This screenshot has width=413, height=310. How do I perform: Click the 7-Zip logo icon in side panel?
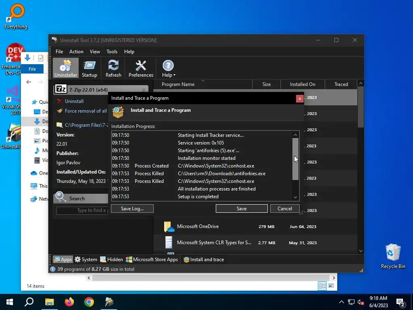[61, 89]
